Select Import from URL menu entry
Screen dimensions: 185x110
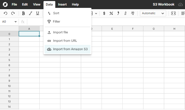pos(65,41)
